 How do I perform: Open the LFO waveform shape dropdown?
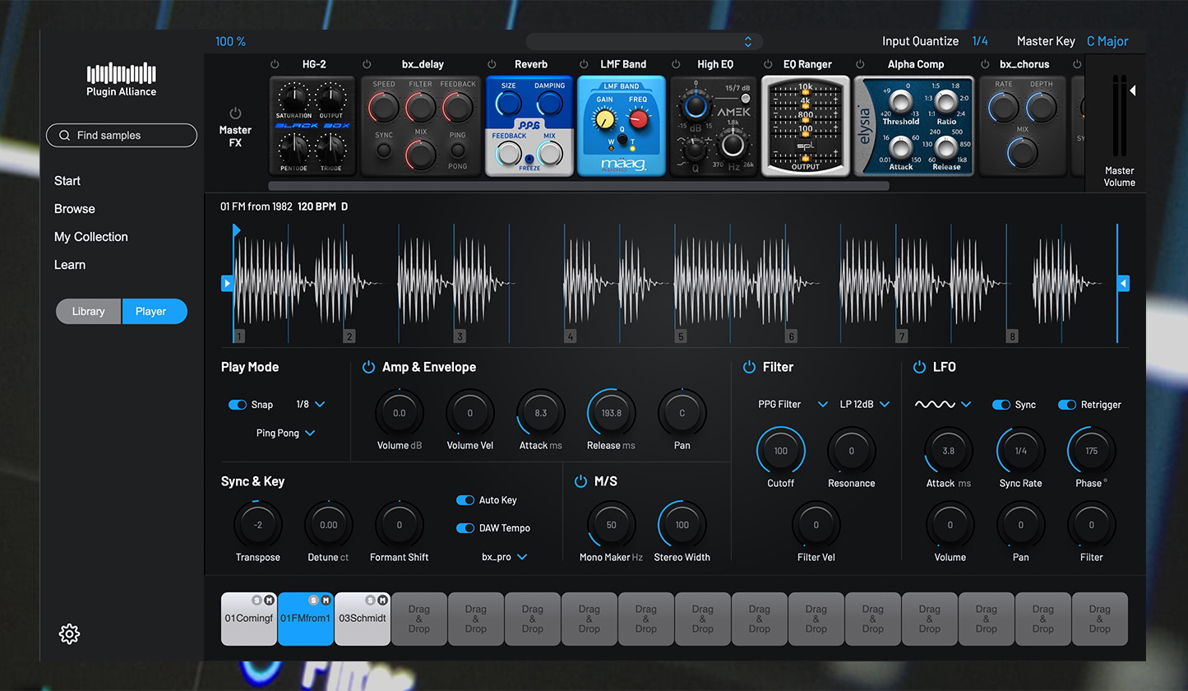coord(943,405)
